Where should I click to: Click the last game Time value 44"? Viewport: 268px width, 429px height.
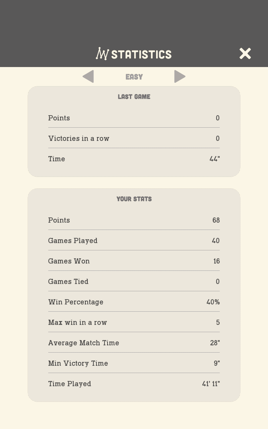214,159
